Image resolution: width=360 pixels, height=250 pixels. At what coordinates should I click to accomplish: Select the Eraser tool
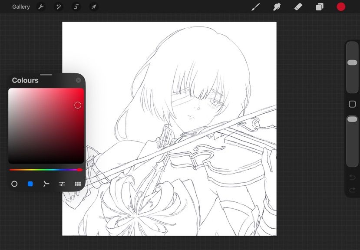pos(298,7)
